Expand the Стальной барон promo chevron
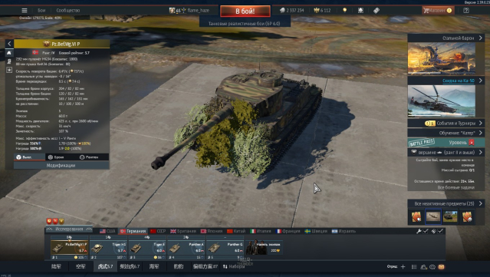The width and height of the screenshot is (490, 277). click(481, 38)
